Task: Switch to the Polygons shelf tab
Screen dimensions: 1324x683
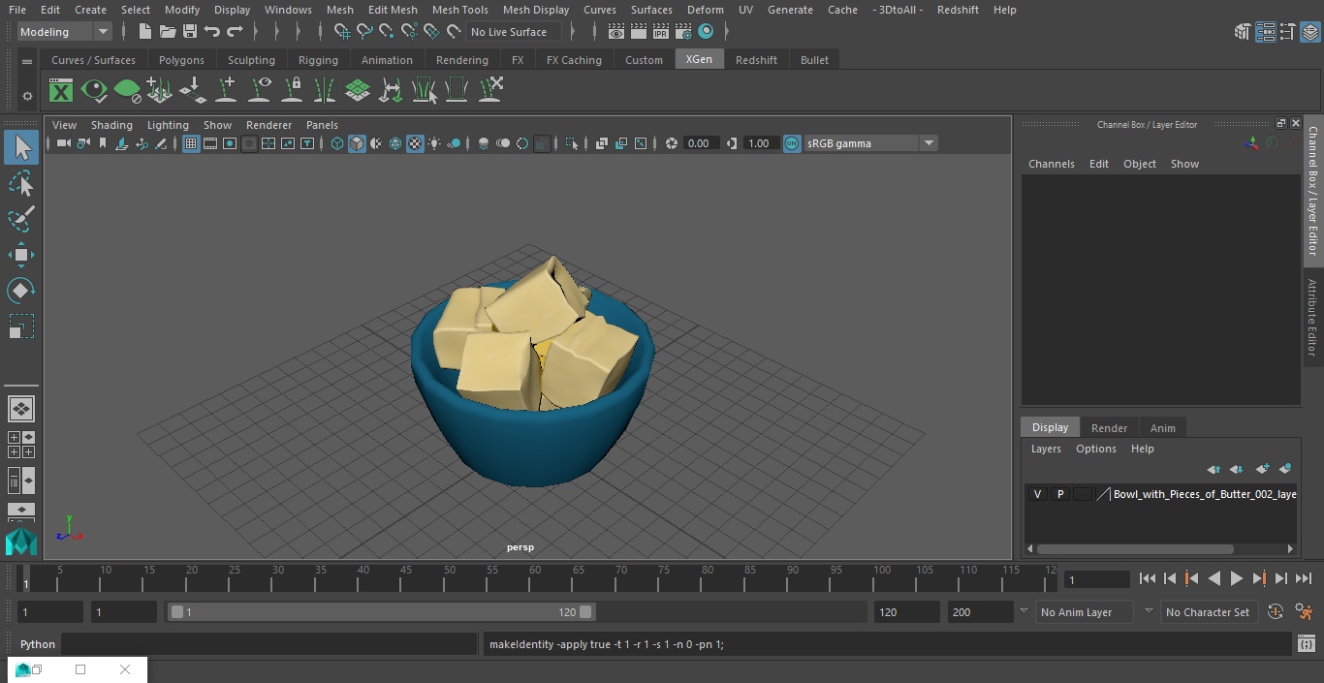Action: pos(181,60)
